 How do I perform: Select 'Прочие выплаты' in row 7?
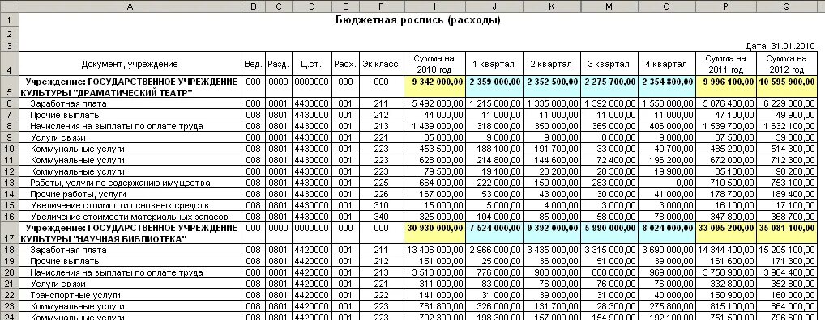tap(130, 115)
